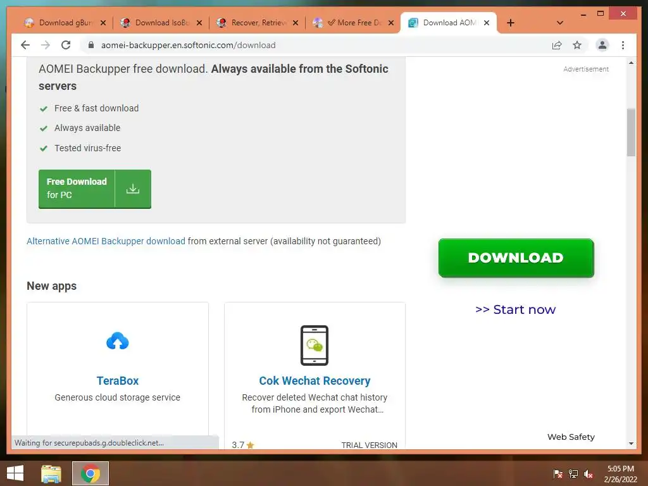The height and width of the screenshot is (486, 648).
Task: Click the Advertisement label
Action: (x=585, y=69)
